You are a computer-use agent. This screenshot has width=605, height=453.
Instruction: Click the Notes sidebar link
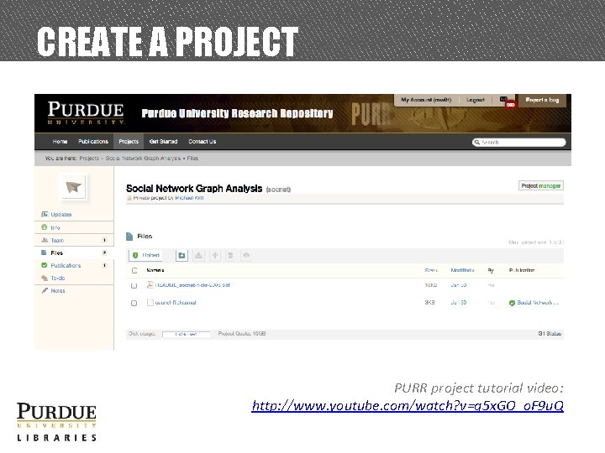pos(58,290)
